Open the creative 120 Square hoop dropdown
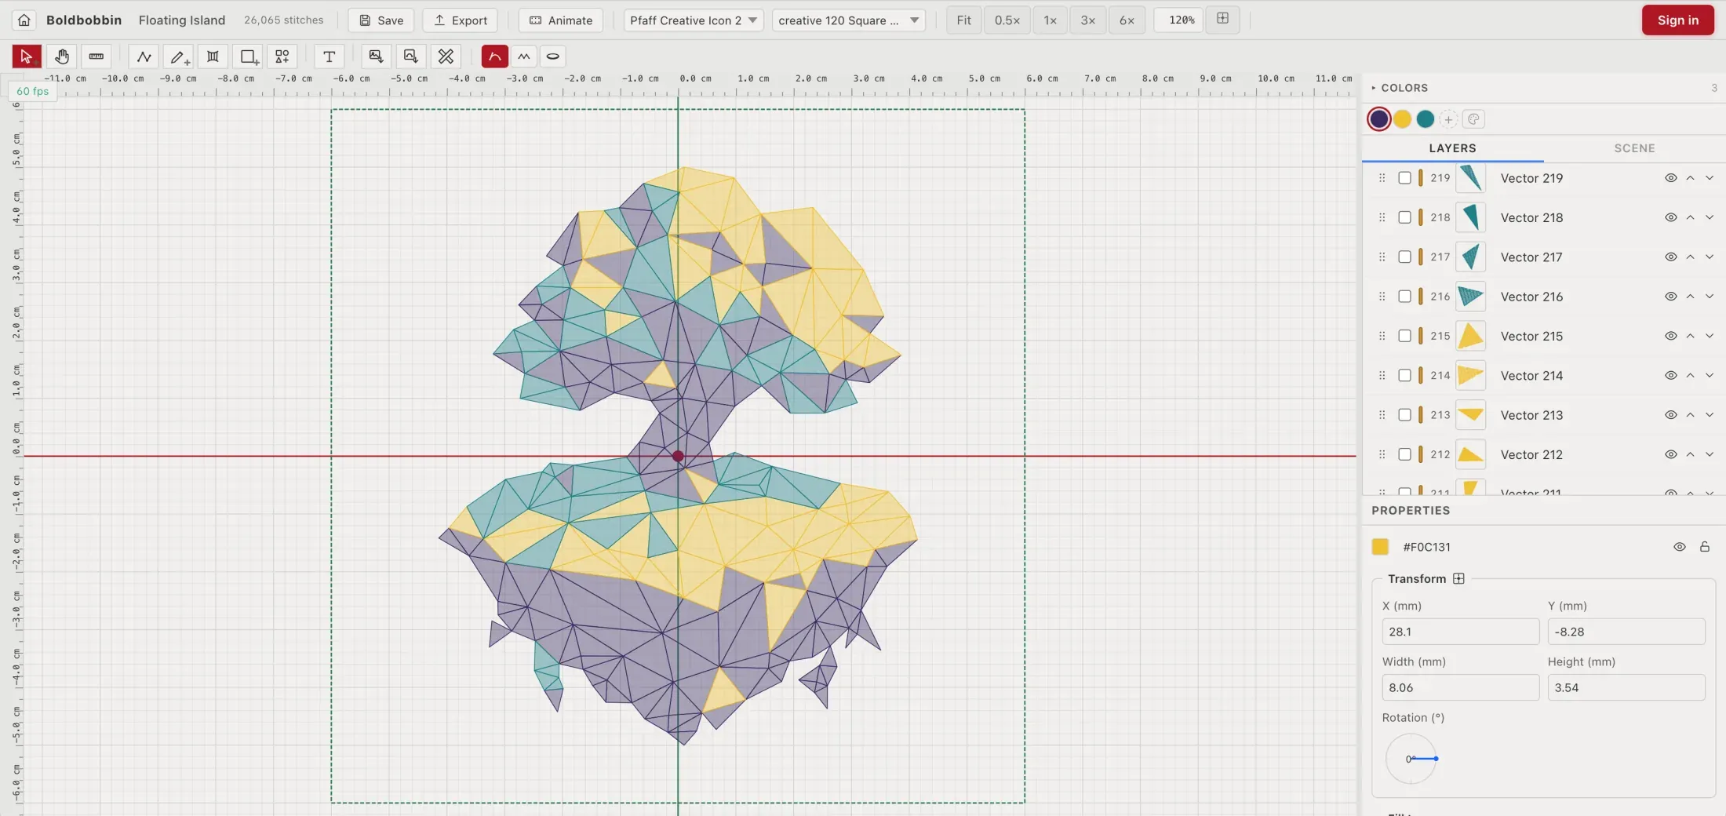The width and height of the screenshot is (1726, 816). 849,20
